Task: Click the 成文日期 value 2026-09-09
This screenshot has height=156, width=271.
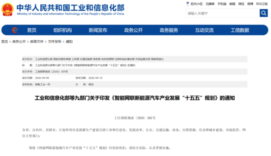Action: [x=42, y=78]
